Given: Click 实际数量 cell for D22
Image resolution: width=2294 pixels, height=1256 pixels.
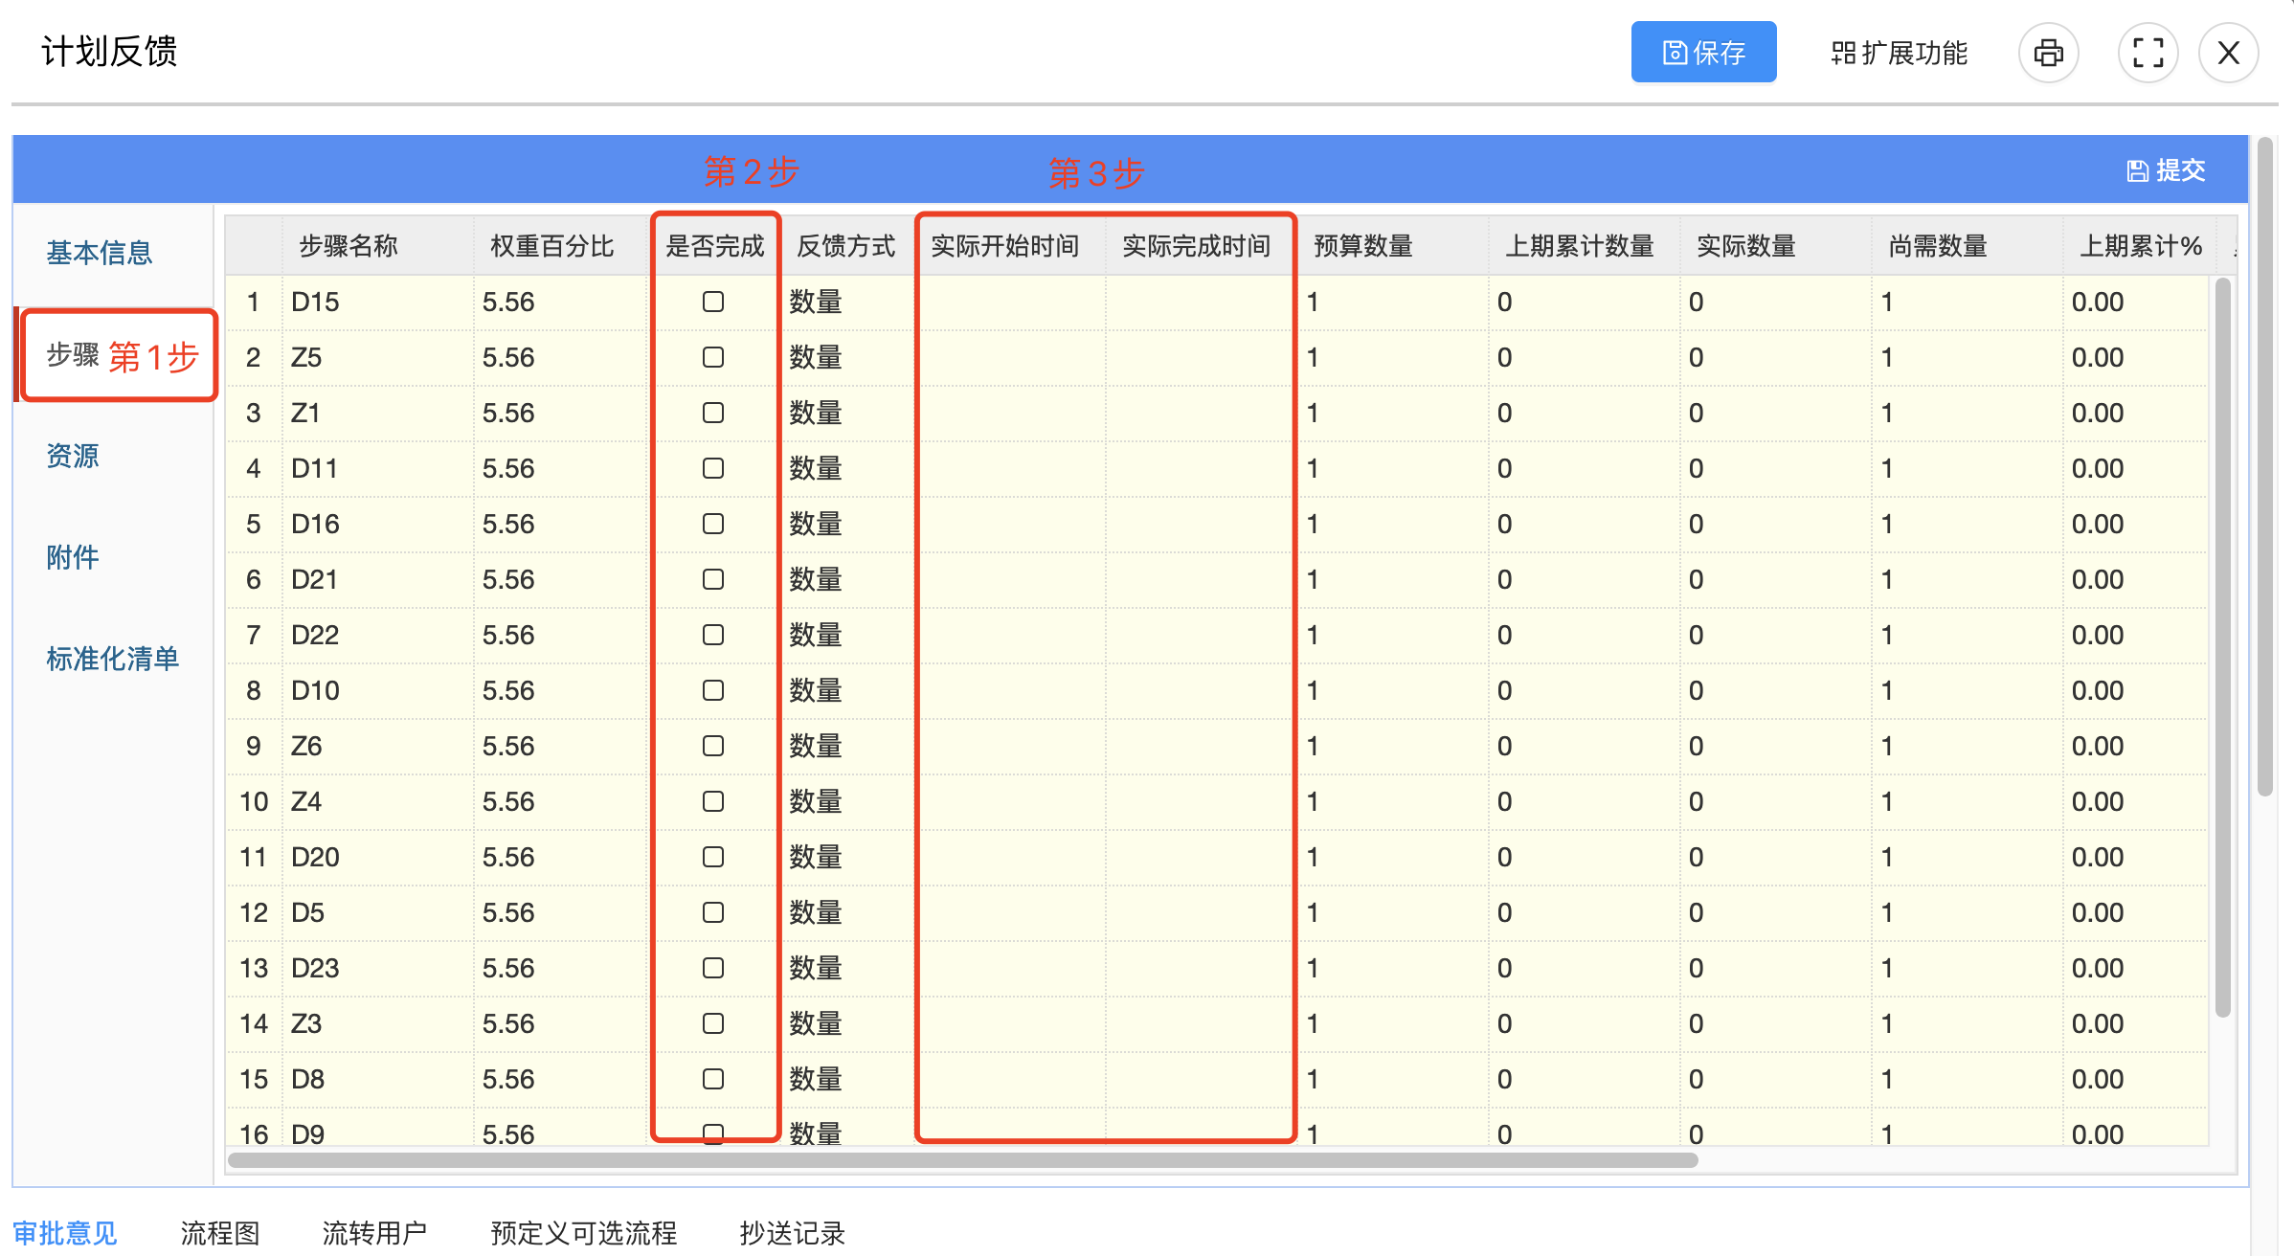Looking at the screenshot, I should tap(1776, 635).
